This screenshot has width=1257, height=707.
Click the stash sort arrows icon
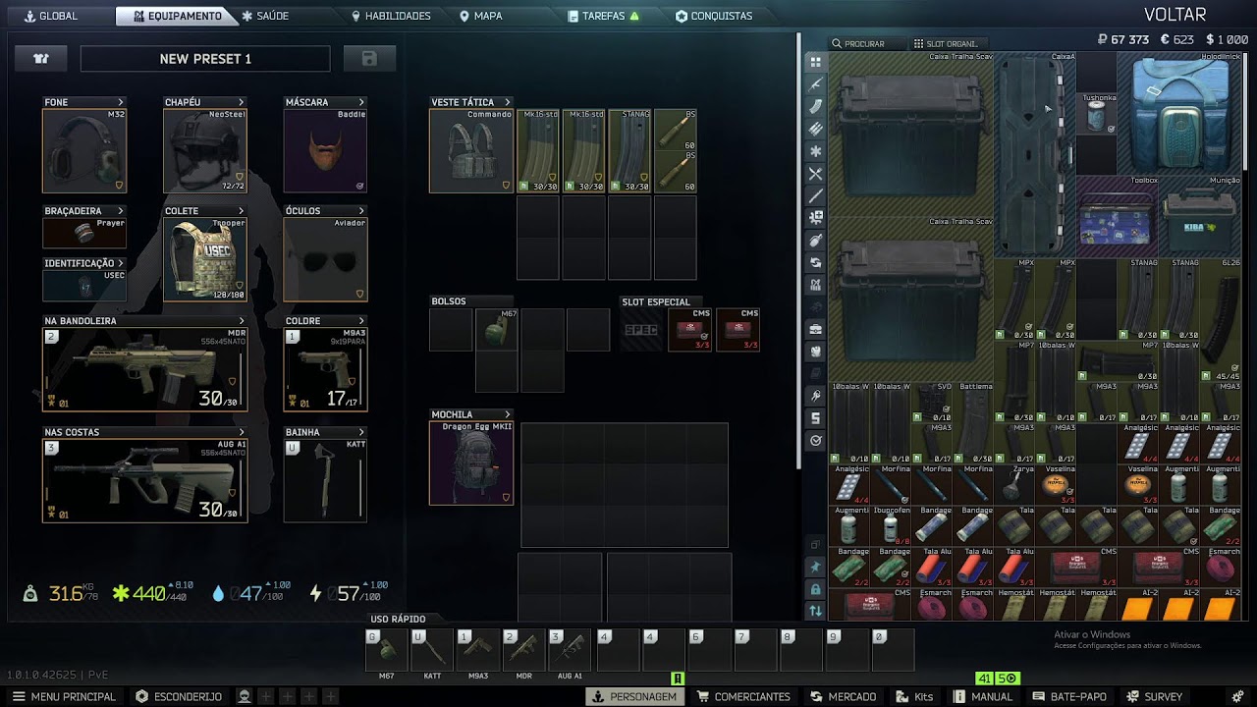[x=815, y=611]
